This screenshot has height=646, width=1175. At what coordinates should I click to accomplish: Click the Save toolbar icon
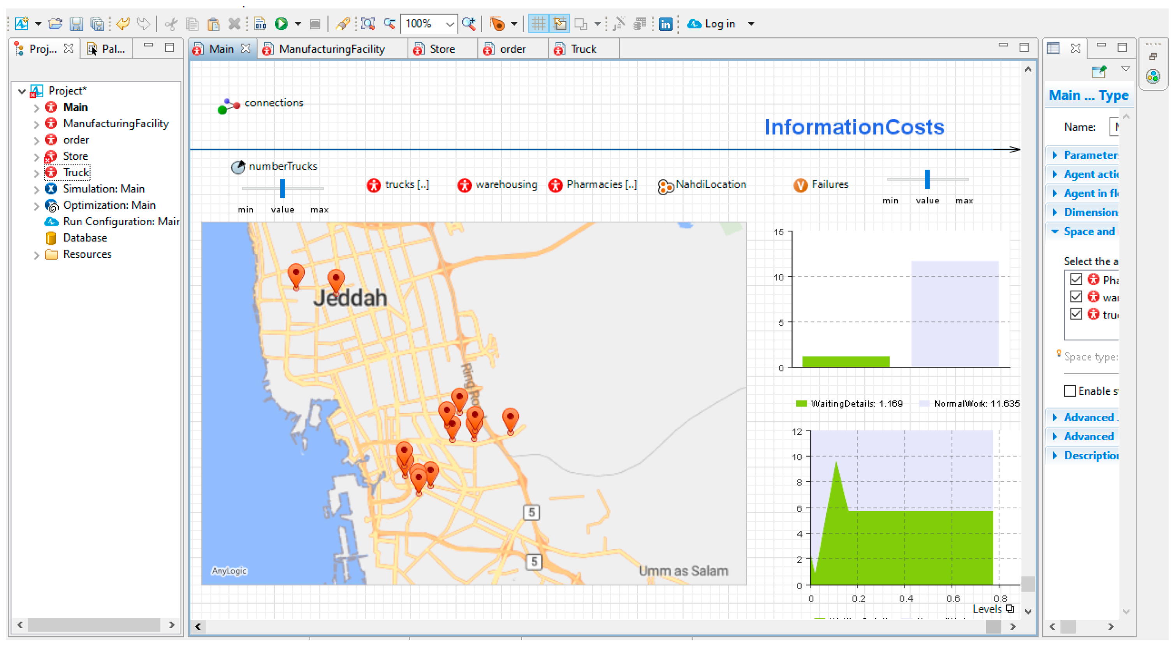tap(76, 24)
